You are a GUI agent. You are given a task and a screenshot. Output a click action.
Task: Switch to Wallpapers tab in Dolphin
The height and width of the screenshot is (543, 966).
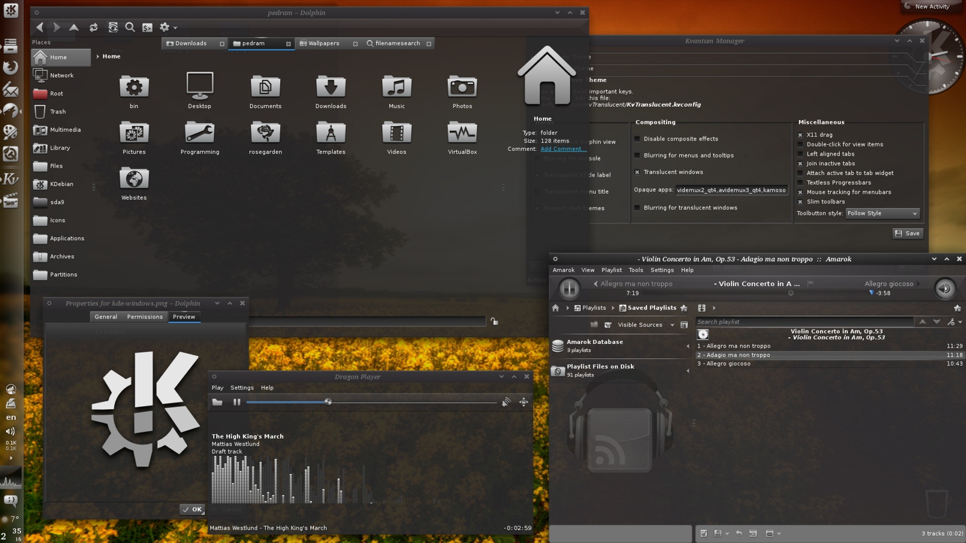[328, 43]
